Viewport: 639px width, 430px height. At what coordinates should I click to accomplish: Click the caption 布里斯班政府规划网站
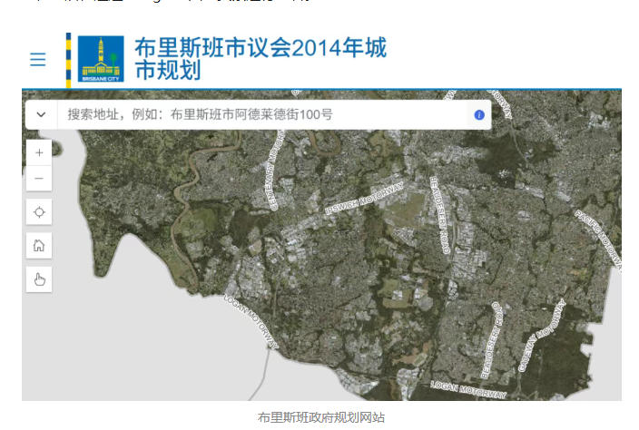coord(321,417)
